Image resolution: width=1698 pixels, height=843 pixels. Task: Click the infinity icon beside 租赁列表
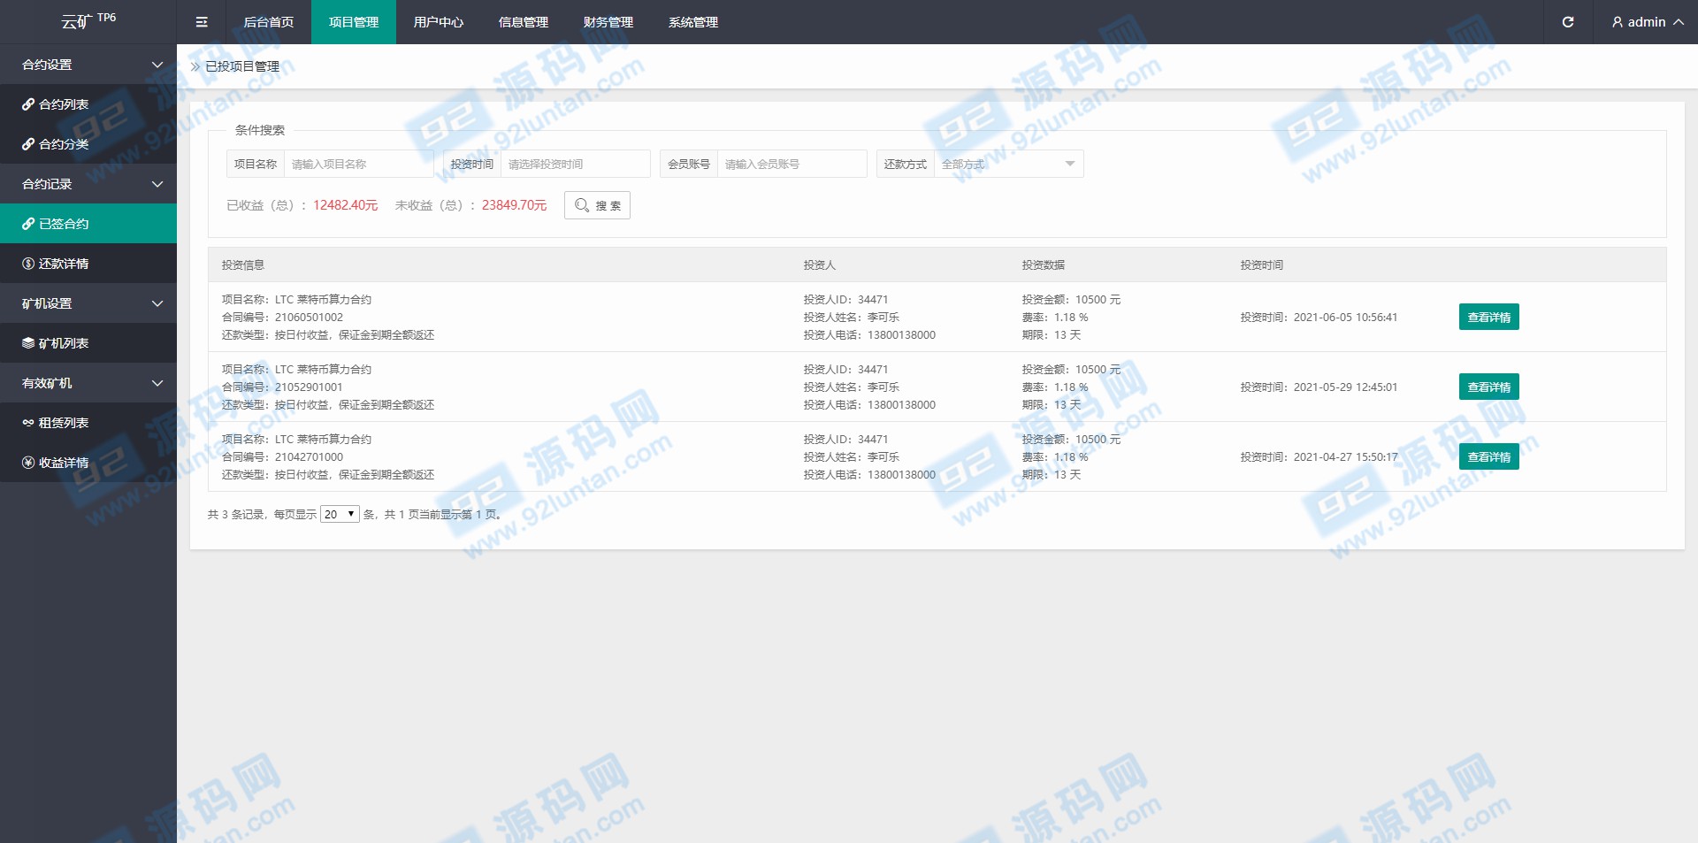(28, 423)
